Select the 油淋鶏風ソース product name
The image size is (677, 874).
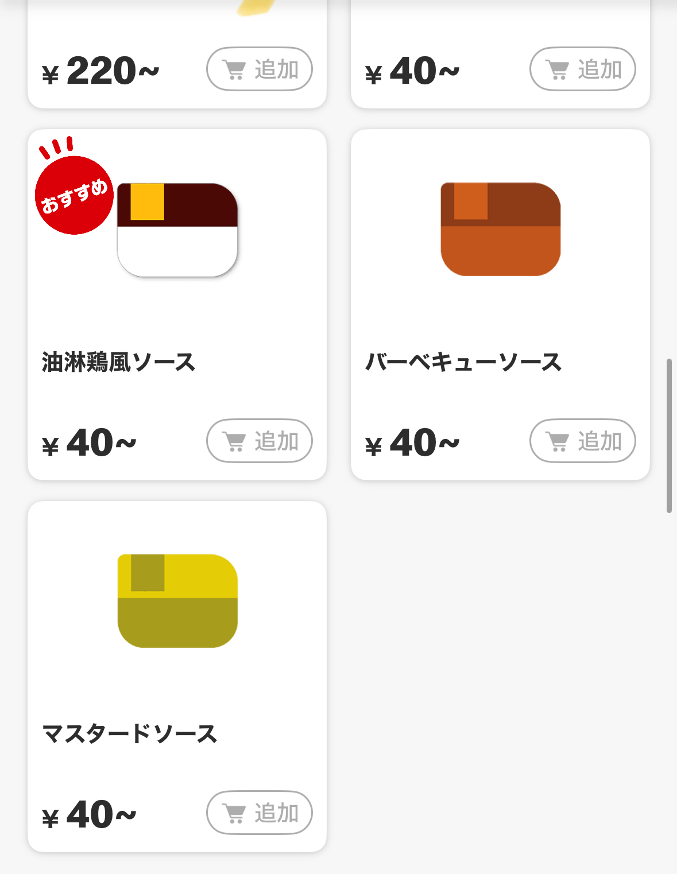coord(119,363)
